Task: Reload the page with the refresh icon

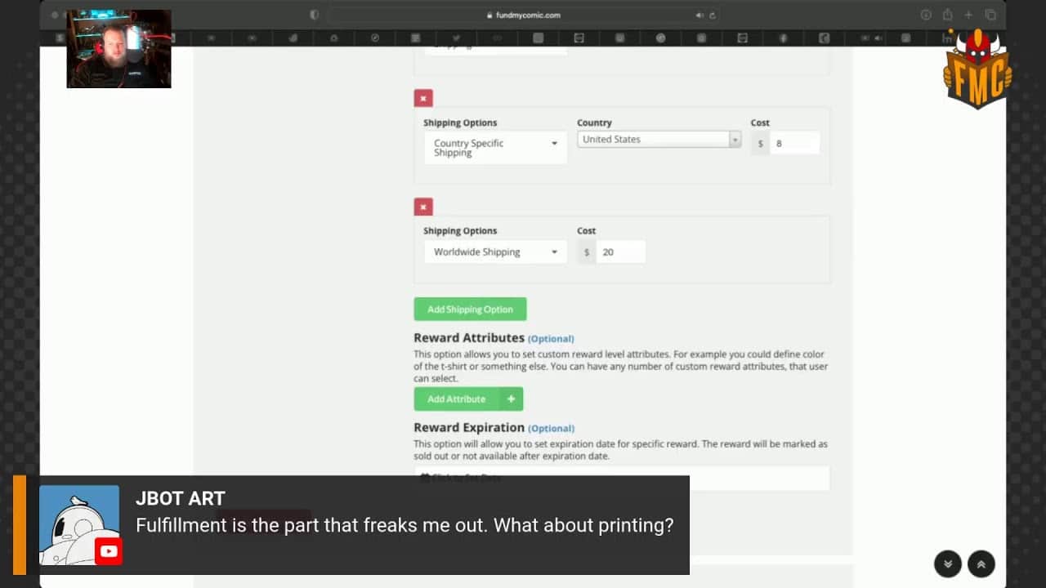Action: coord(713,15)
